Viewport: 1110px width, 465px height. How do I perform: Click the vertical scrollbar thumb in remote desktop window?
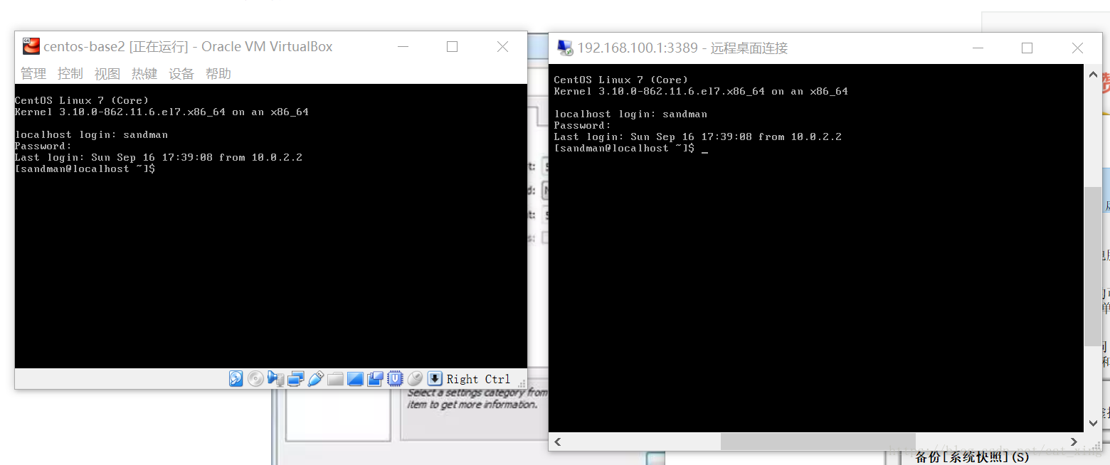point(1094,267)
